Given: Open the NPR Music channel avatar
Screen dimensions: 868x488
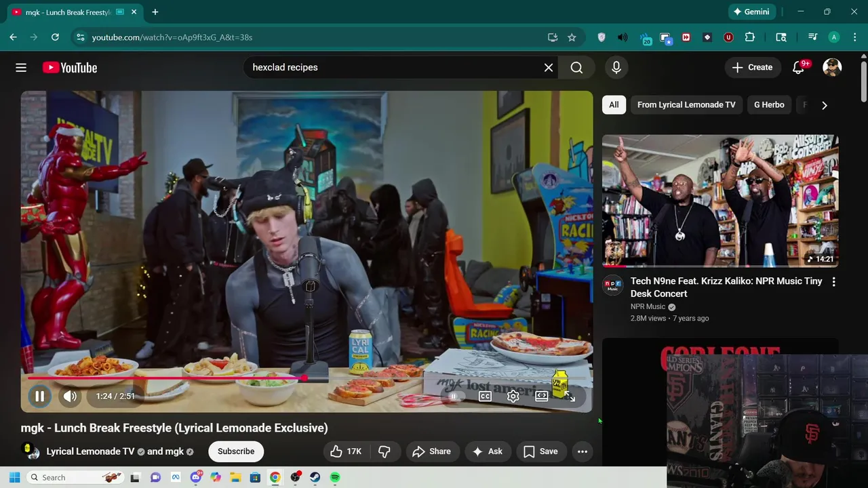Looking at the screenshot, I should point(612,285).
